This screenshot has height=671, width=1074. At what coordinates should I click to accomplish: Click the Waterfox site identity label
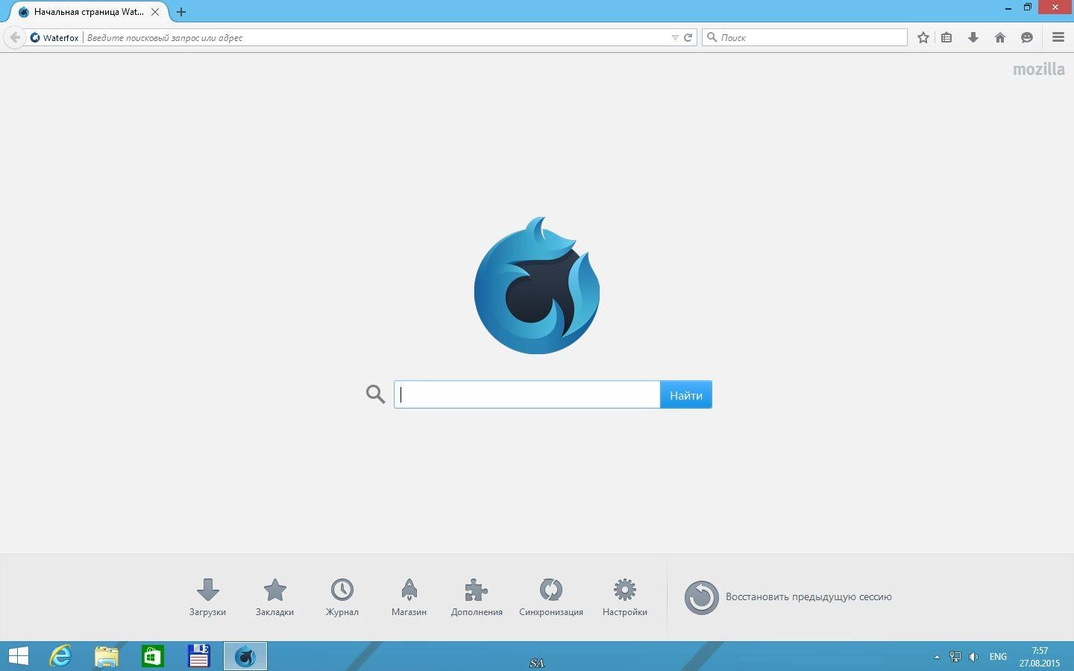click(54, 37)
